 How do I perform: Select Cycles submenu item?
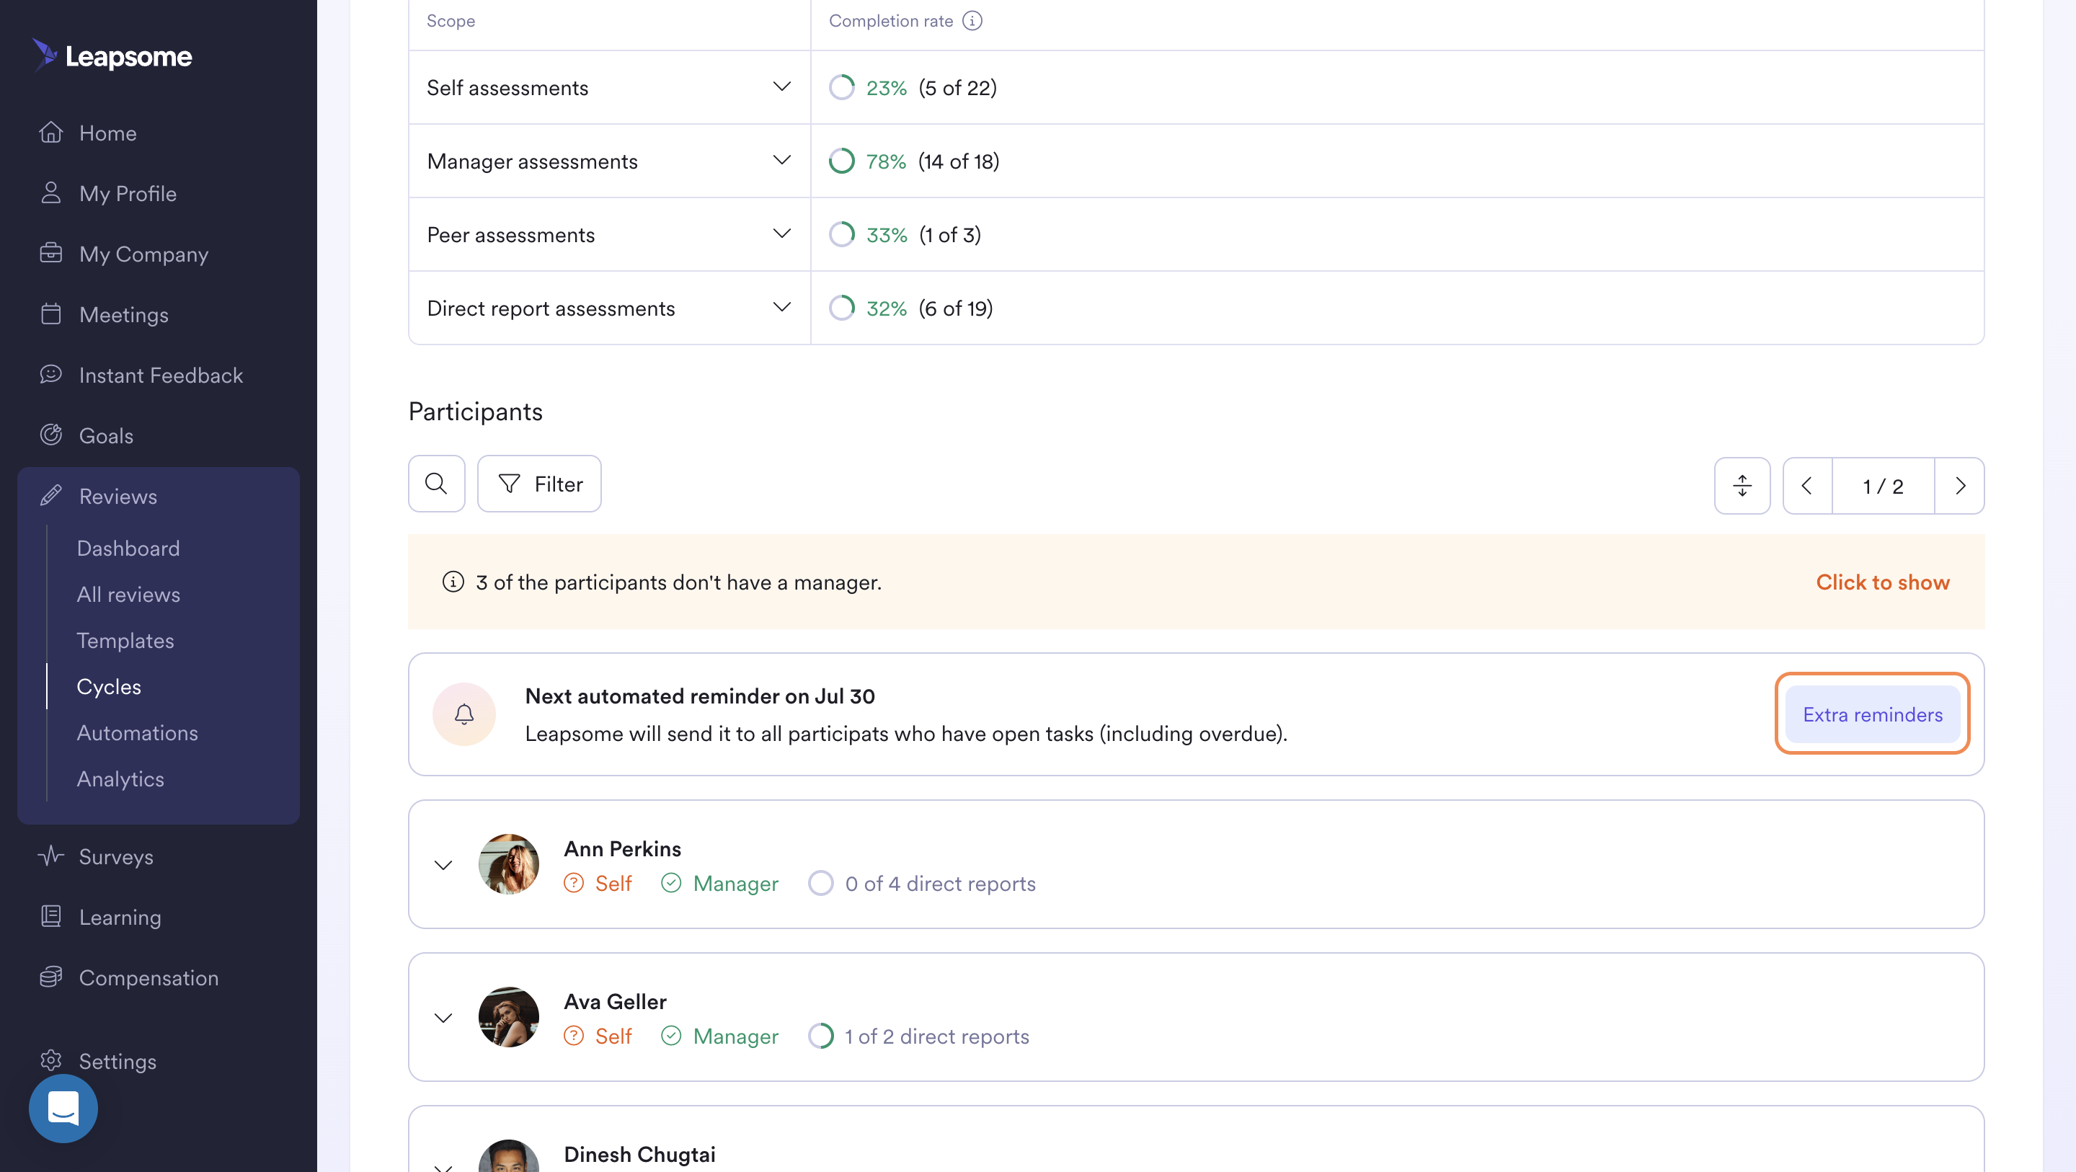(109, 686)
